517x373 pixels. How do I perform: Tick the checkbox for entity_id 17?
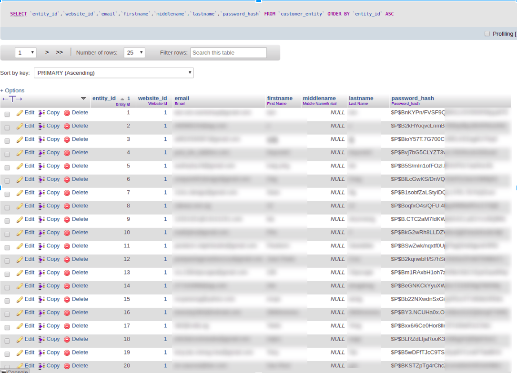(7, 328)
